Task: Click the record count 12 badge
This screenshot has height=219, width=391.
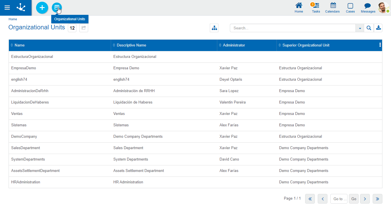Action: [72, 28]
